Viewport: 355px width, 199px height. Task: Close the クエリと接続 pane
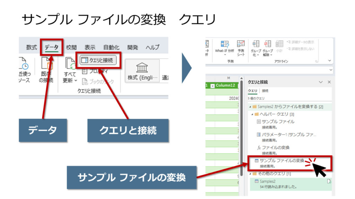pyautogui.click(x=329, y=82)
